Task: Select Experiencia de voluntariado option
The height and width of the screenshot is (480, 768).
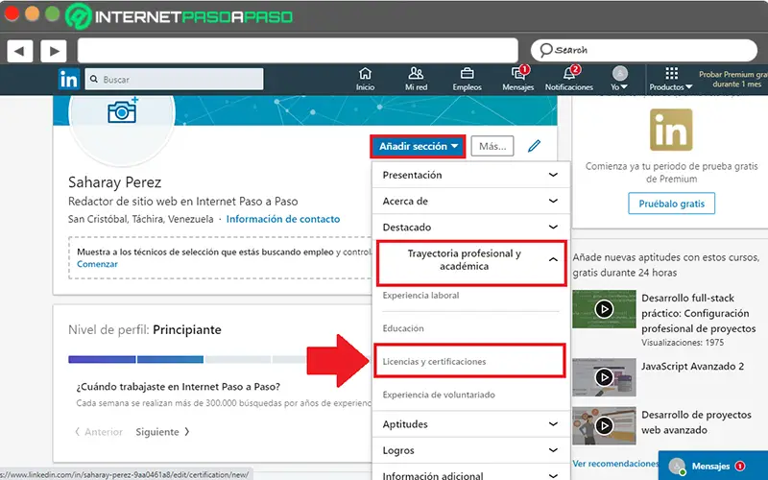Action: pyautogui.click(x=439, y=395)
